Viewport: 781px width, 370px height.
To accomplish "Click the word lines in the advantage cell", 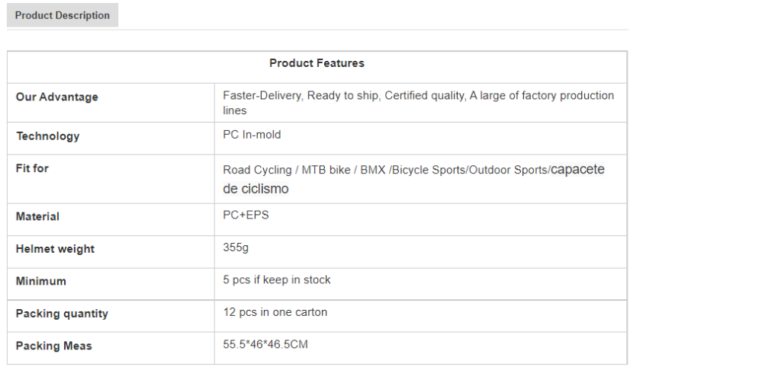I will click(x=235, y=110).
